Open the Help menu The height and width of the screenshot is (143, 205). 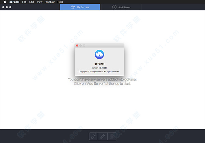point(60,2)
